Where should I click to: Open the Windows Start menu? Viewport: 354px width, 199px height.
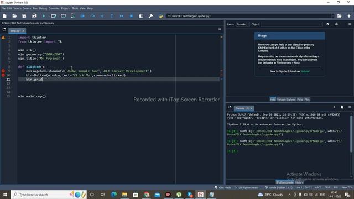coord(5,195)
